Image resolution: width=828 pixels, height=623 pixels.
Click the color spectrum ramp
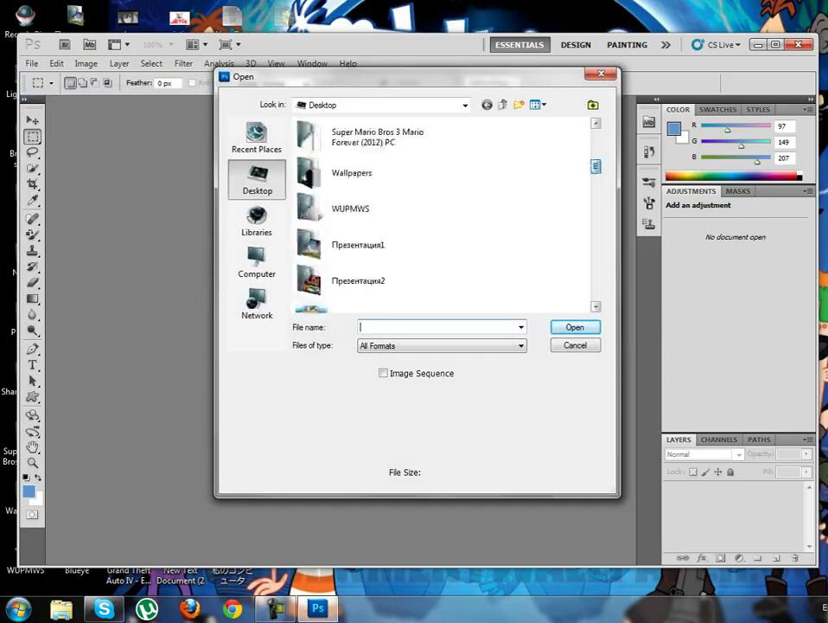click(730, 176)
